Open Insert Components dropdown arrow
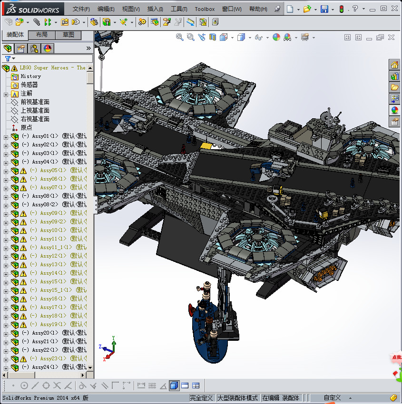402x404 pixels. [x=28, y=23]
